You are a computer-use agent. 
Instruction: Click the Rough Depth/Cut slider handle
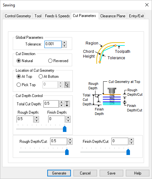[67, 152]
